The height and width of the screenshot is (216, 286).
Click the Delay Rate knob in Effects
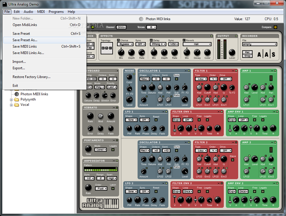[x=175, y=53]
